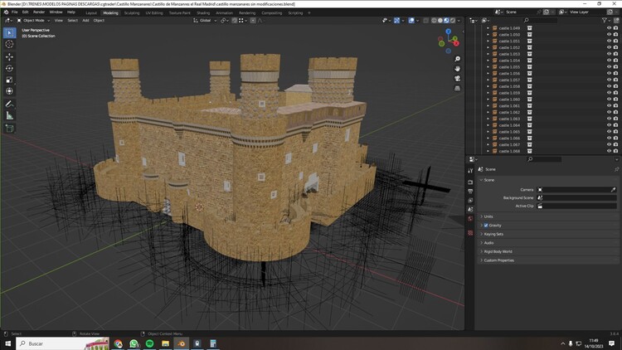Viewport: 622px width, 350px height.
Task: Expand the Units panel
Action: (488, 216)
